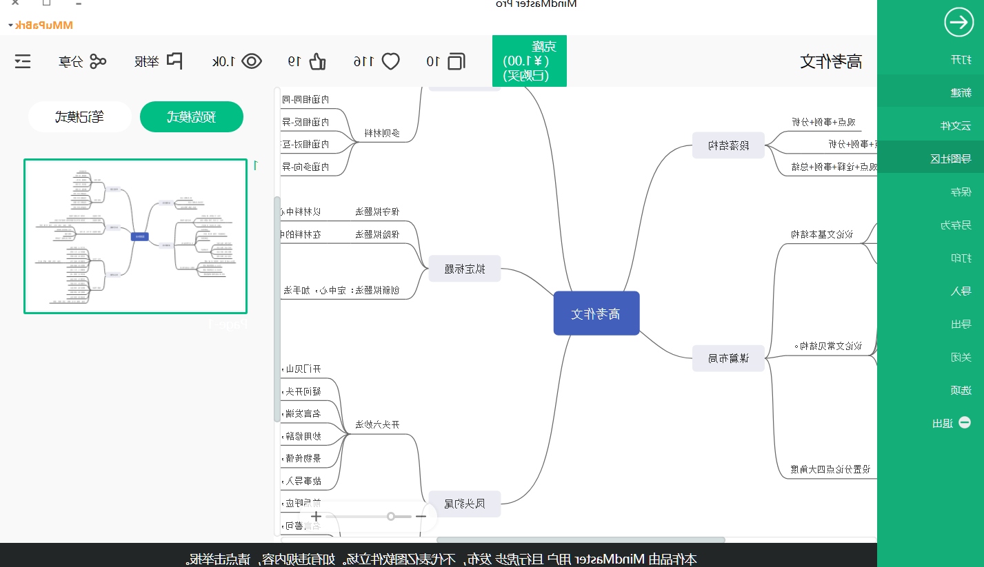This screenshot has width=984, height=567.
Task: Select the 疑问开头 leaf
Action: click(x=302, y=391)
